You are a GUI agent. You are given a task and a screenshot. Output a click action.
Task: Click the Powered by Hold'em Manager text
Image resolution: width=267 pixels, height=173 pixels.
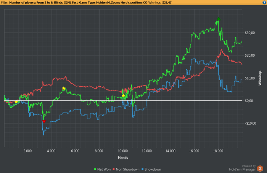(x=242, y=168)
